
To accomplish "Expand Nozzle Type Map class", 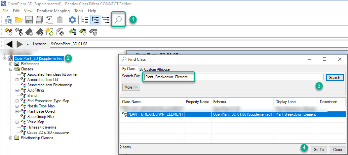I will (17, 106).
